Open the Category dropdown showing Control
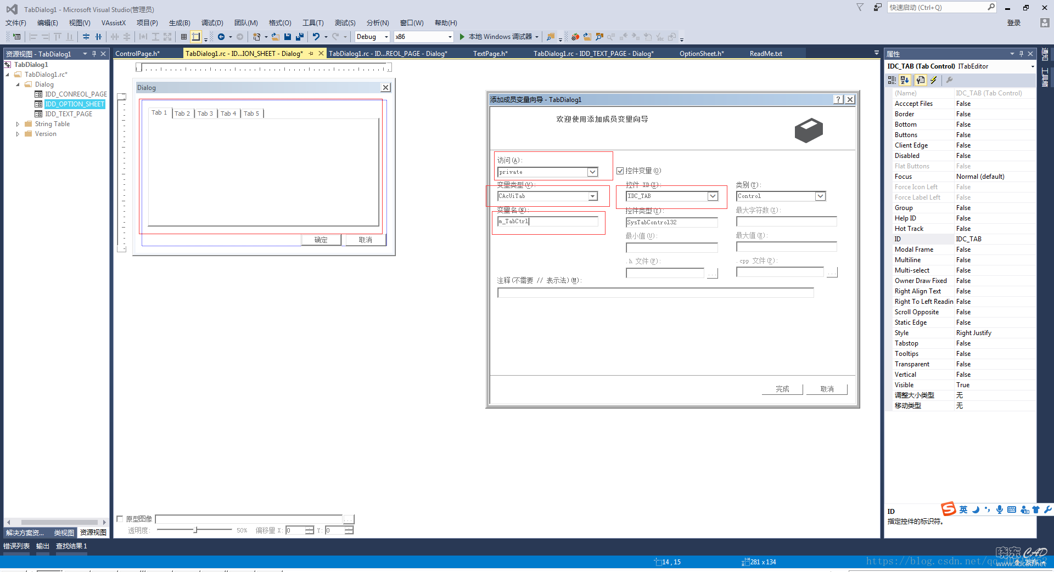Screen dimensions: 1054x572 coord(820,196)
